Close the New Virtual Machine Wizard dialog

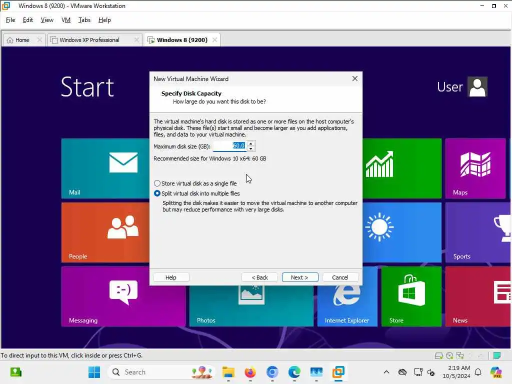(x=355, y=78)
